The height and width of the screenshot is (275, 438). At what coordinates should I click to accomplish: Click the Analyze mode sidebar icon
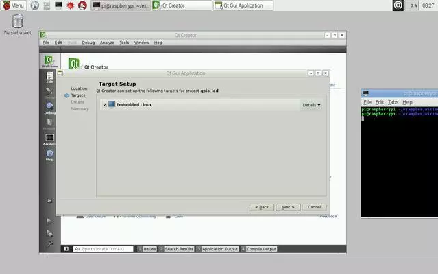(49, 139)
